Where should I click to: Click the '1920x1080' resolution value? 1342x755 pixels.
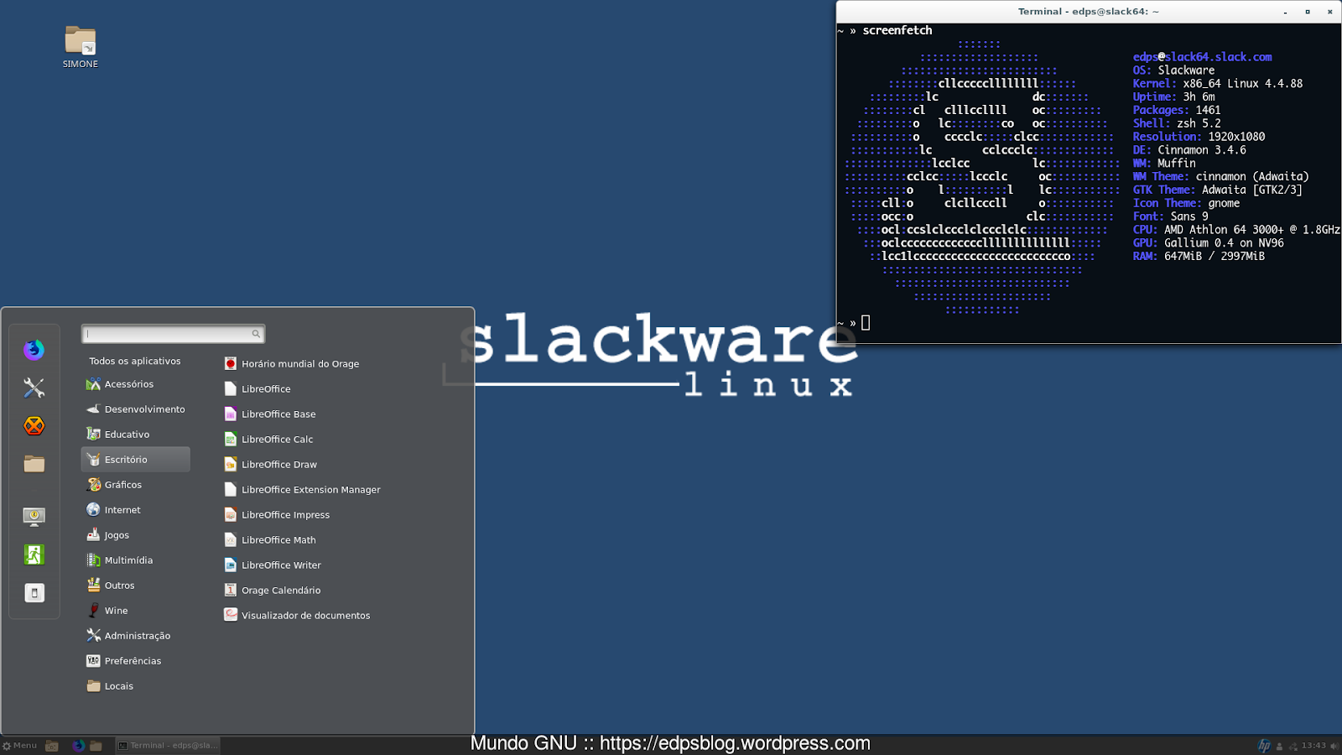tap(1236, 137)
